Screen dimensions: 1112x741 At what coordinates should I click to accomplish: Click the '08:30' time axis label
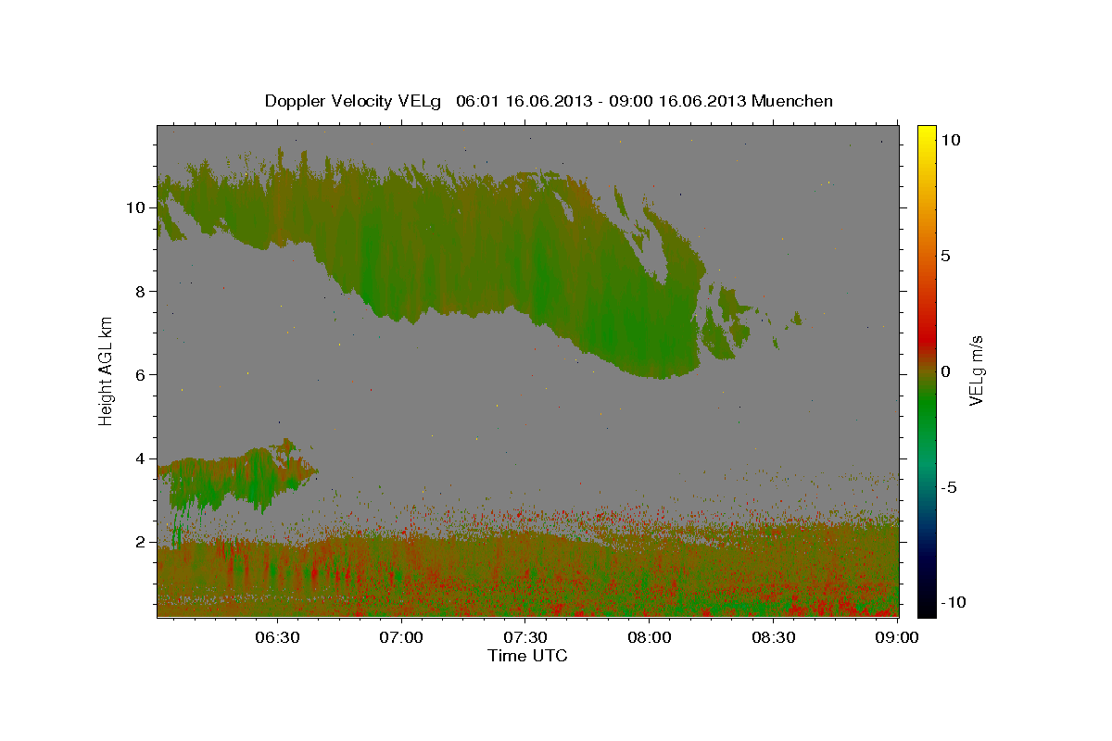(773, 638)
